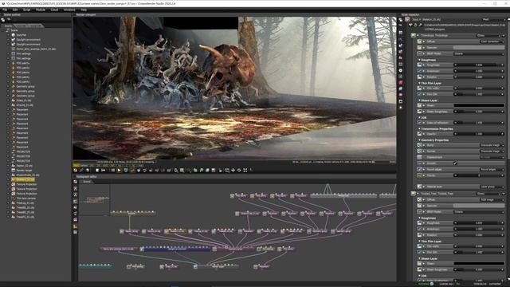Click the green sphere icon in viewport toolbar

(x=88, y=170)
